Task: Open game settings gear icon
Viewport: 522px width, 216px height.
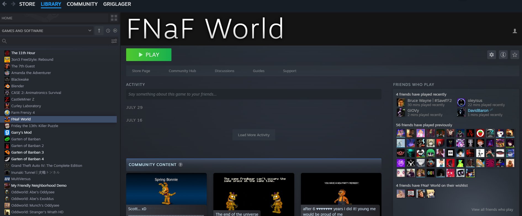Action: [492, 55]
